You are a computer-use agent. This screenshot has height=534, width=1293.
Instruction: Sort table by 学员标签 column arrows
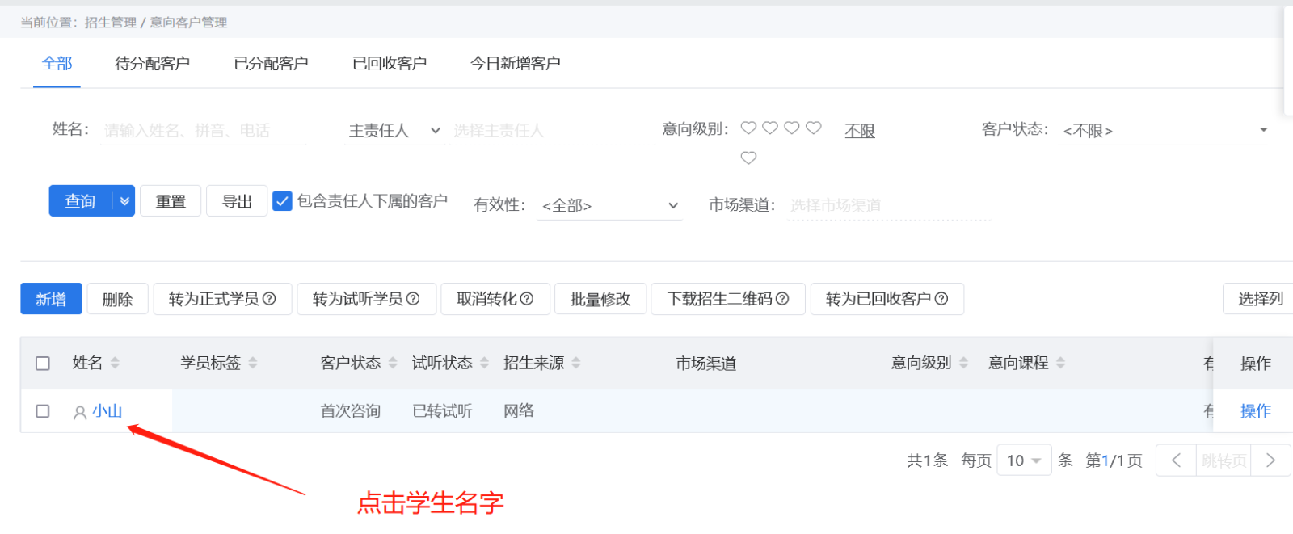coord(253,363)
